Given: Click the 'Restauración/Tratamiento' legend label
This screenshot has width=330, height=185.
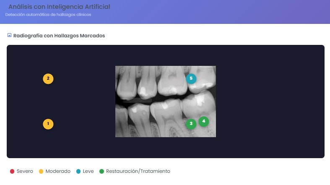Looking at the screenshot, I should [138, 171].
